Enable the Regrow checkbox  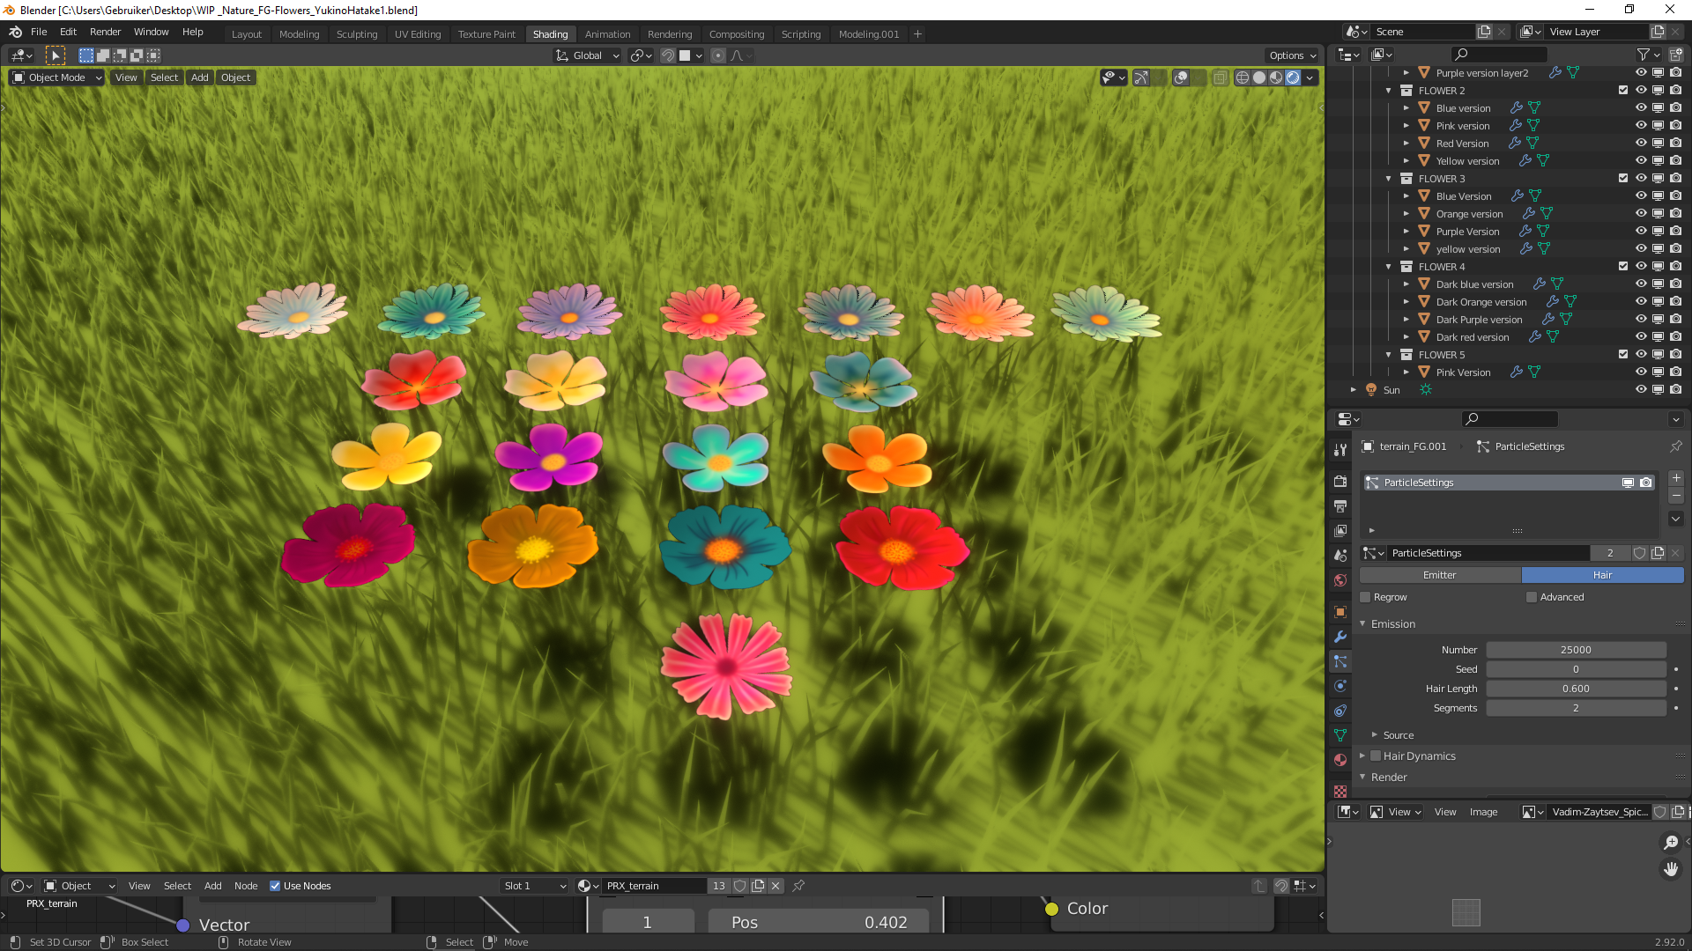[x=1366, y=597]
